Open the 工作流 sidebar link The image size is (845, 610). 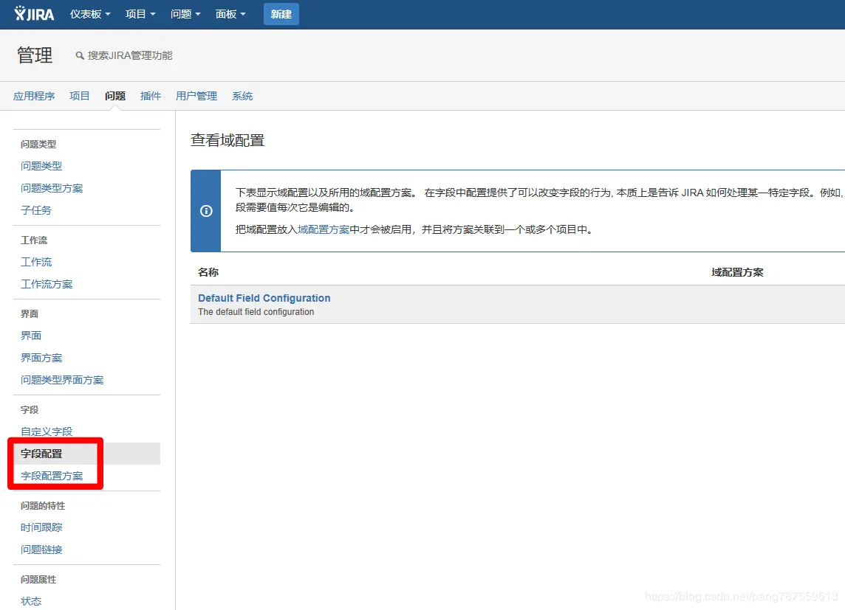coord(36,262)
